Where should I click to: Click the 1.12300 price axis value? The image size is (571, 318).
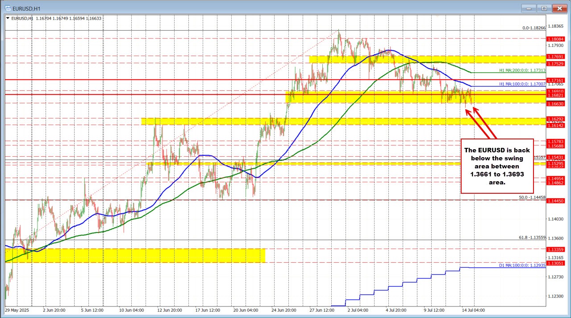[x=556, y=296]
